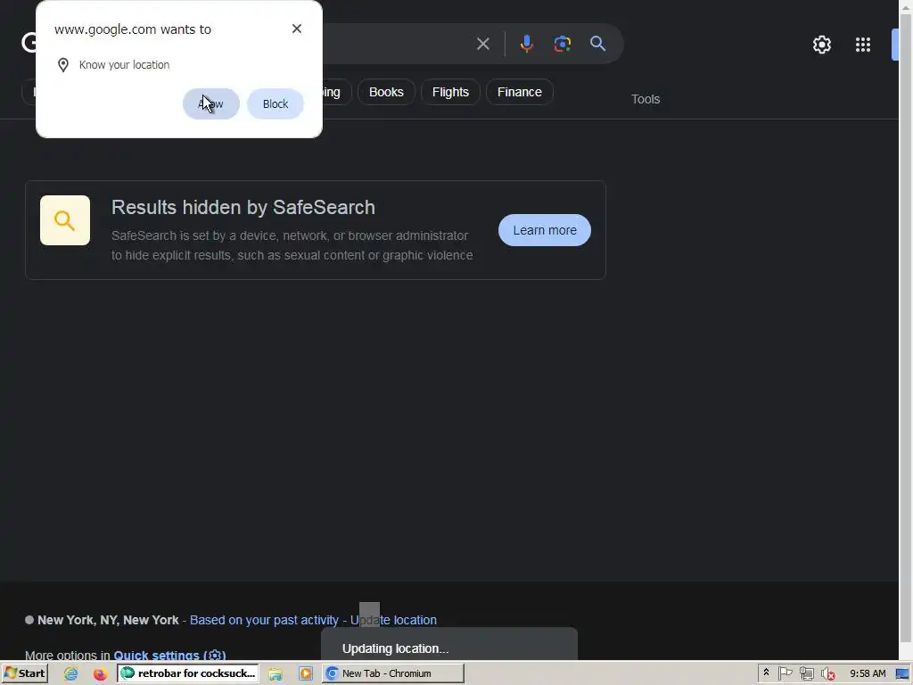The height and width of the screenshot is (685, 913).
Task: Expand hidden system tray icons
Action: coord(766,673)
